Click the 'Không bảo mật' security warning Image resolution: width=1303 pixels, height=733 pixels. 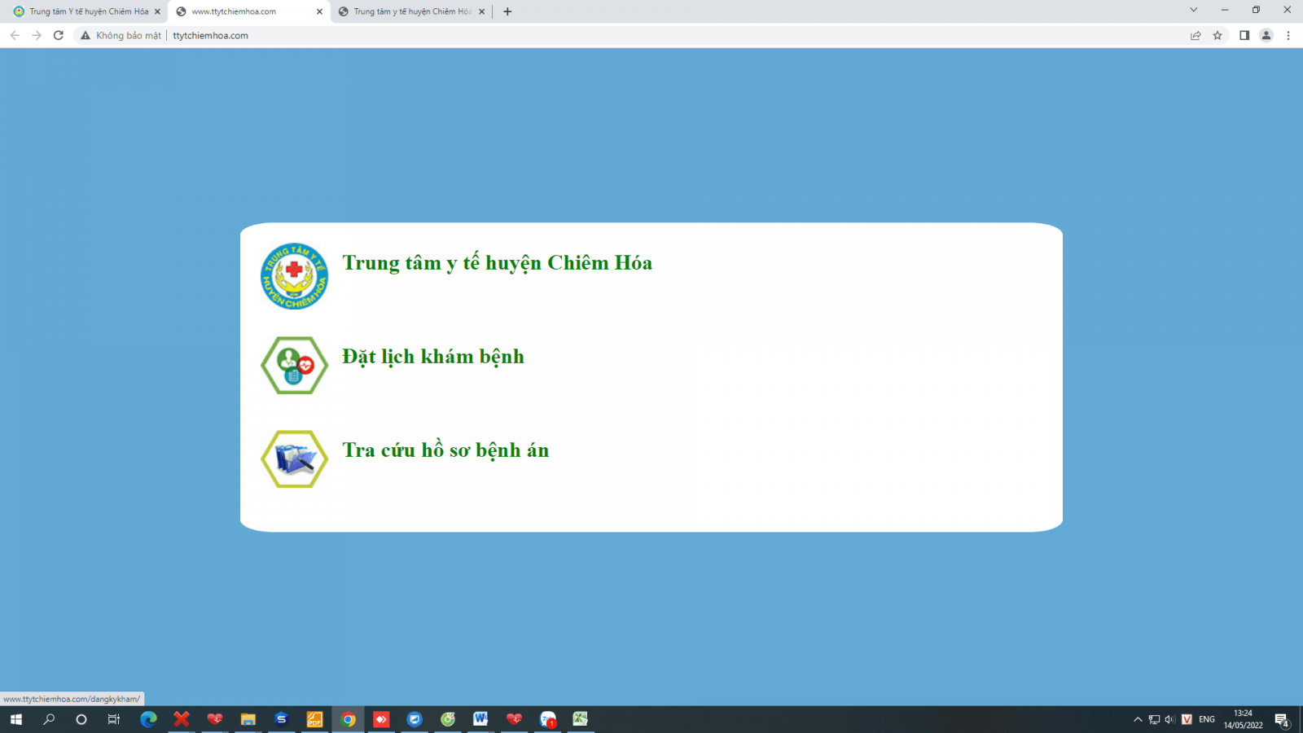[121, 35]
